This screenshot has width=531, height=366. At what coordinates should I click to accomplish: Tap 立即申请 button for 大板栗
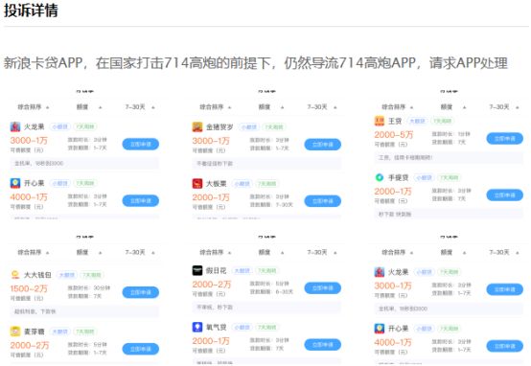[323, 201]
